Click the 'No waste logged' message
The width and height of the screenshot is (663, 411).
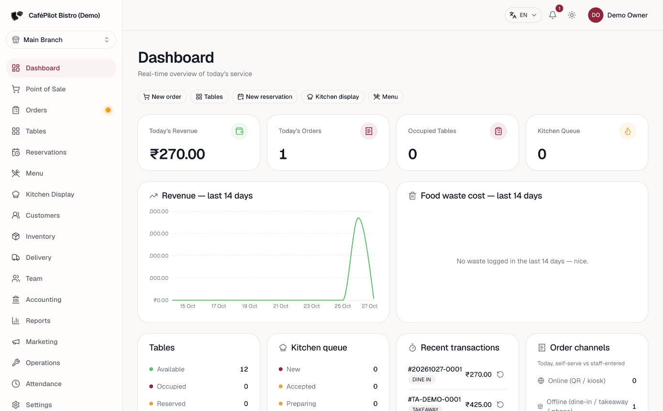(x=522, y=261)
